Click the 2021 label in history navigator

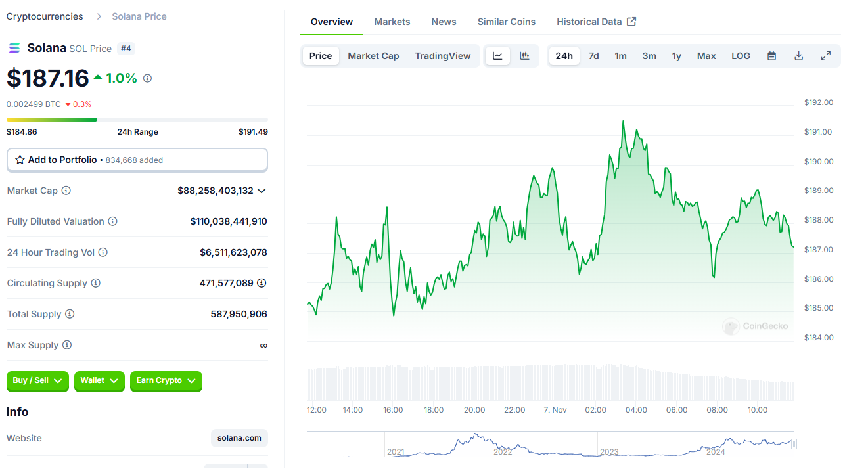click(x=396, y=452)
